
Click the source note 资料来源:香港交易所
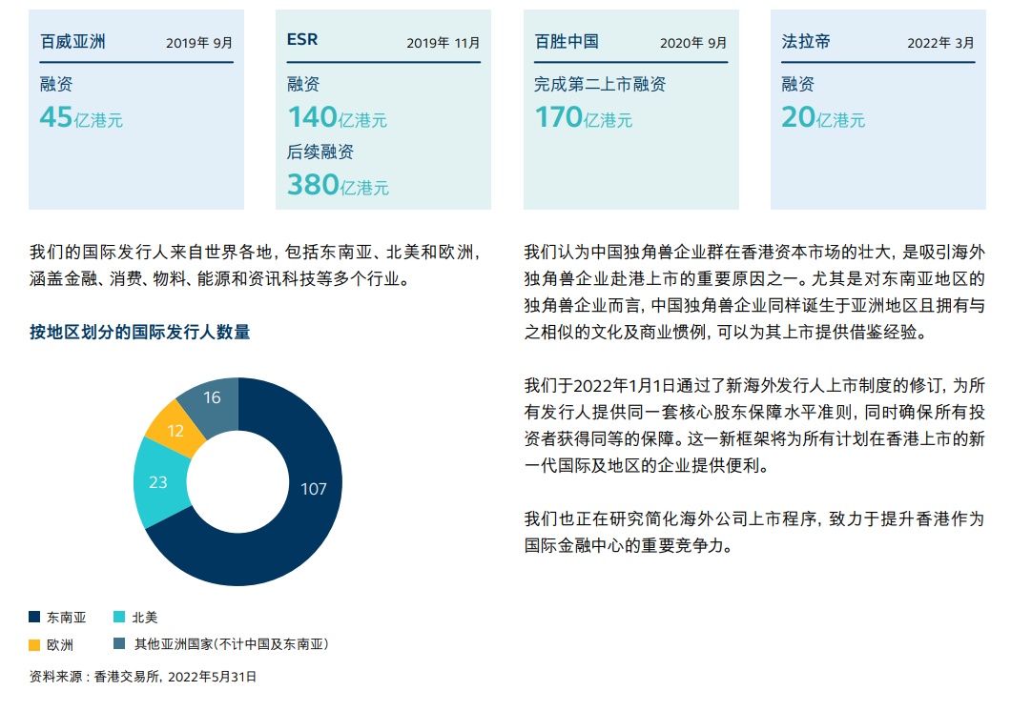point(143,677)
